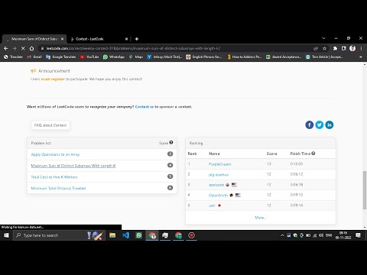Image resolution: width=367 pixels, height=275 pixels.
Task: Open the Translate bookmark
Action: tap(13, 57)
